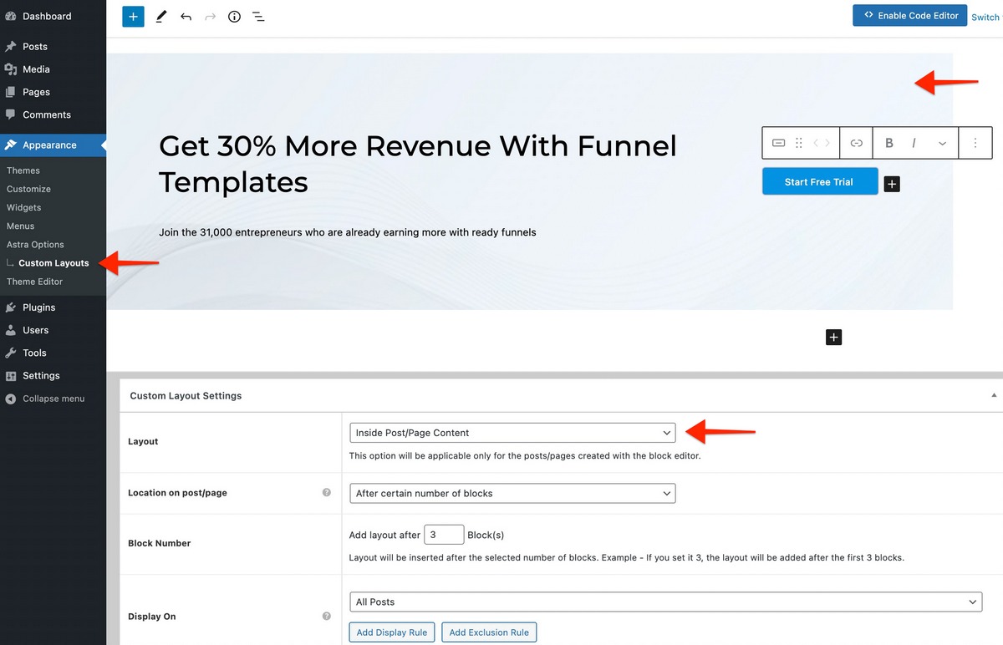Click the Posts pin icon
Screen dimensions: 1003x645
tap(10, 46)
